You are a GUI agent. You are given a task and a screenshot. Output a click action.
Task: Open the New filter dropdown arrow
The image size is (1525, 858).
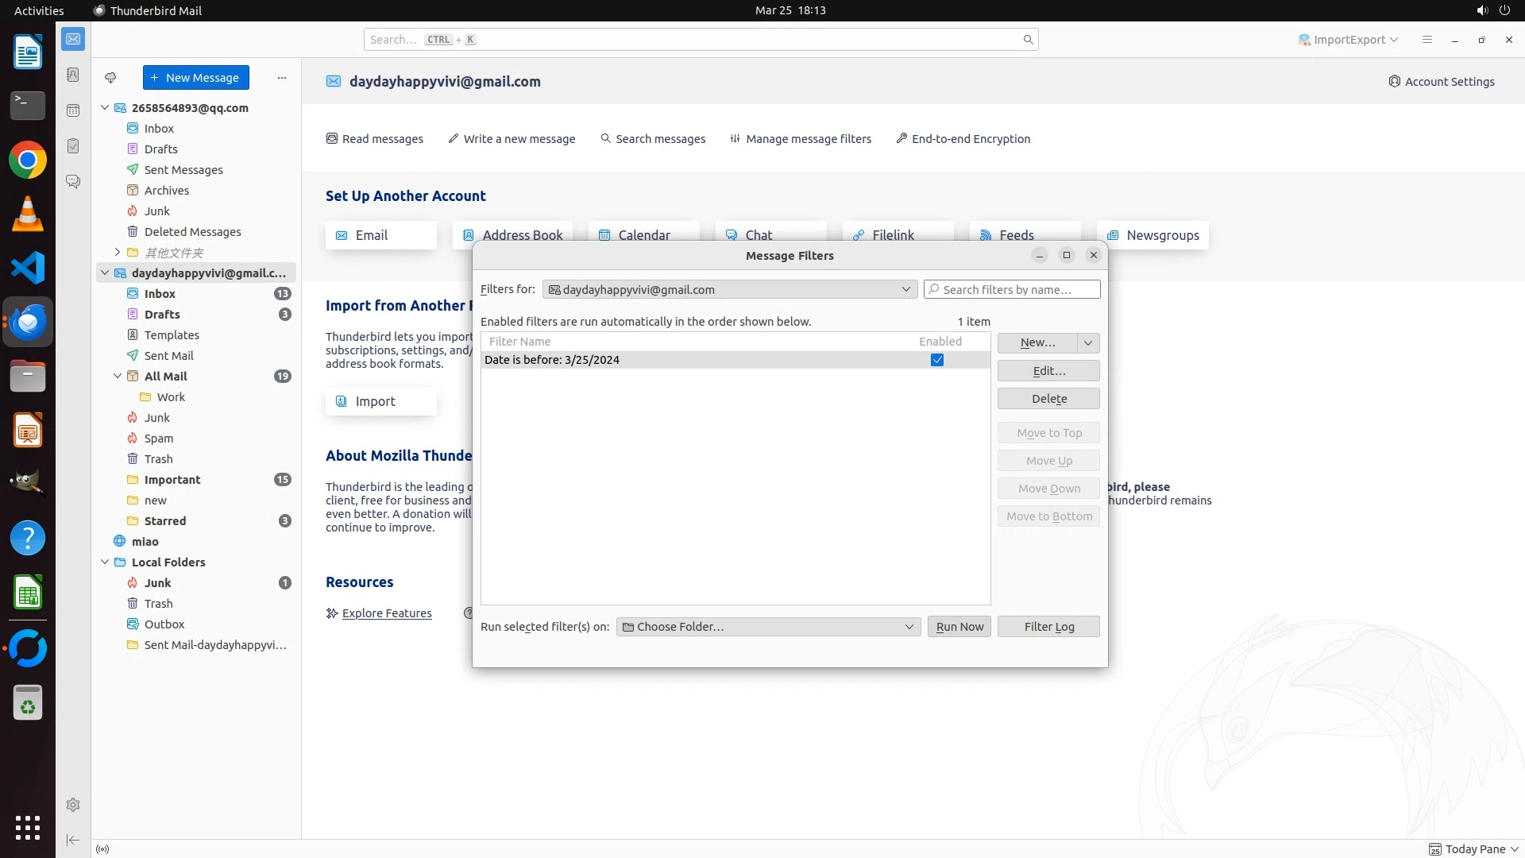1088,342
